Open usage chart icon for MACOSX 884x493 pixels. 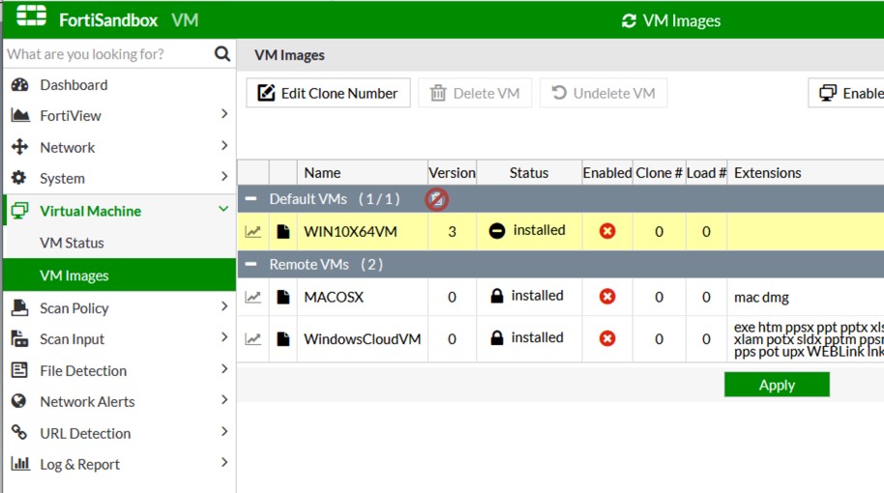pyautogui.click(x=253, y=297)
